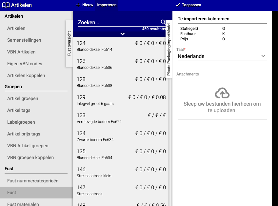
Task: Select item 147 Strelitziastrook
Action: coord(121,191)
